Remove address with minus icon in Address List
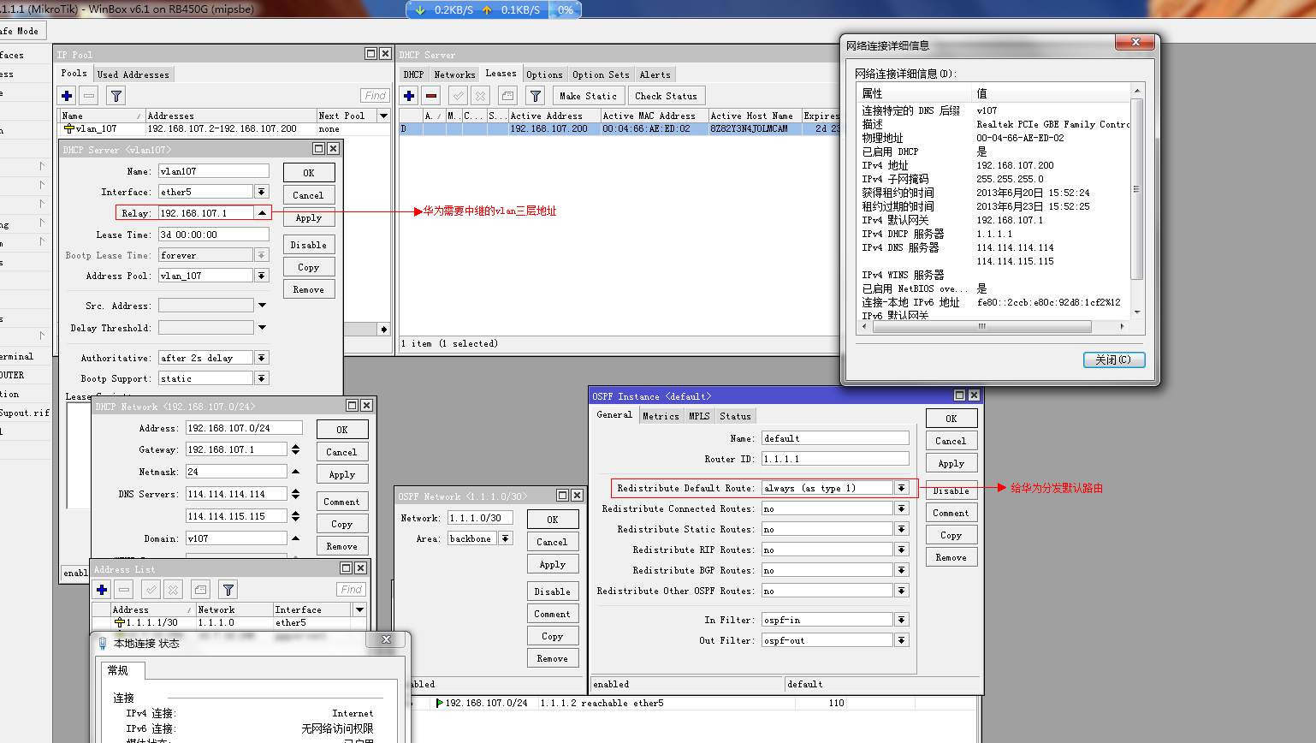Viewport: 1316px width, 743px height. click(x=124, y=590)
